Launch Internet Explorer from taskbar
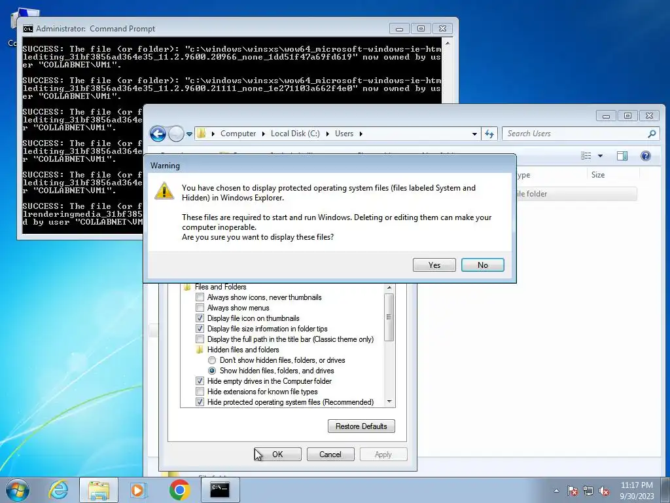670x503 pixels. click(x=58, y=490)
